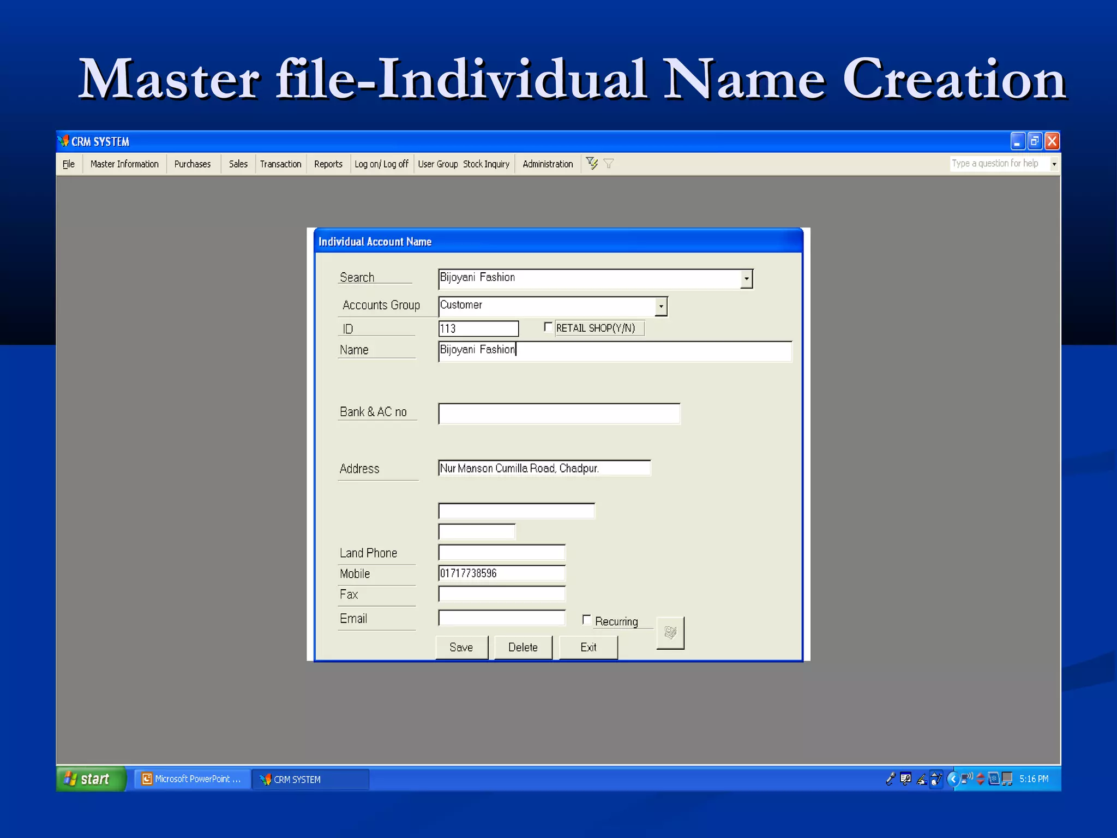Enable the Recurring checkbox

coord(587,620)
